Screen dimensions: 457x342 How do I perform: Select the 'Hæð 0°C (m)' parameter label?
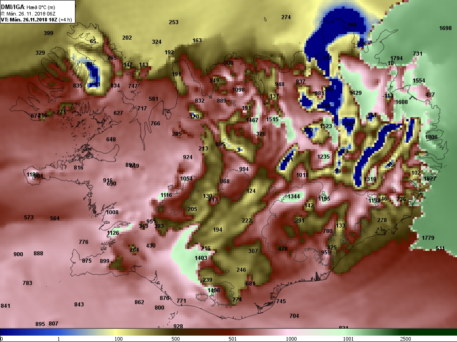[41, 7]
